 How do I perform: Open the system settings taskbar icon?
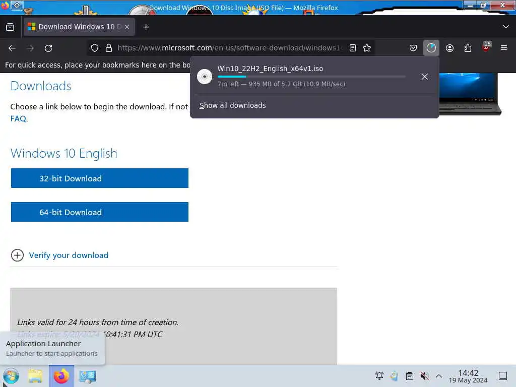click(88, 376)
